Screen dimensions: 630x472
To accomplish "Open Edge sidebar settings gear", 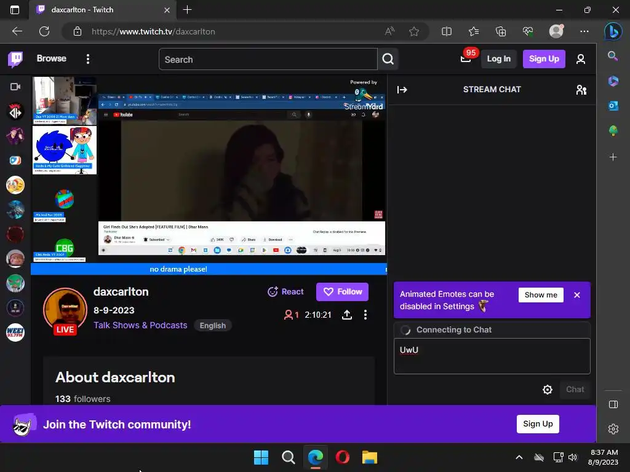I will 613,429.
